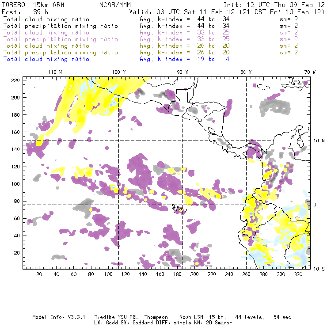Click the black "Total precipitation mixing ratio" legend label

pyautogui.click(x=61, y=26)
